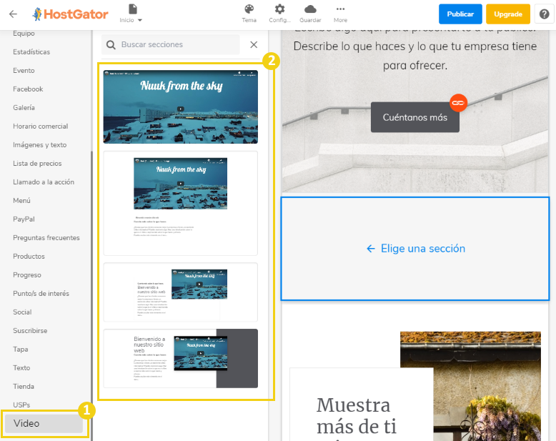The width and height of the screenshot is (556, 441).
Task: Select the Progreso section category
Action: coord(27,275)
